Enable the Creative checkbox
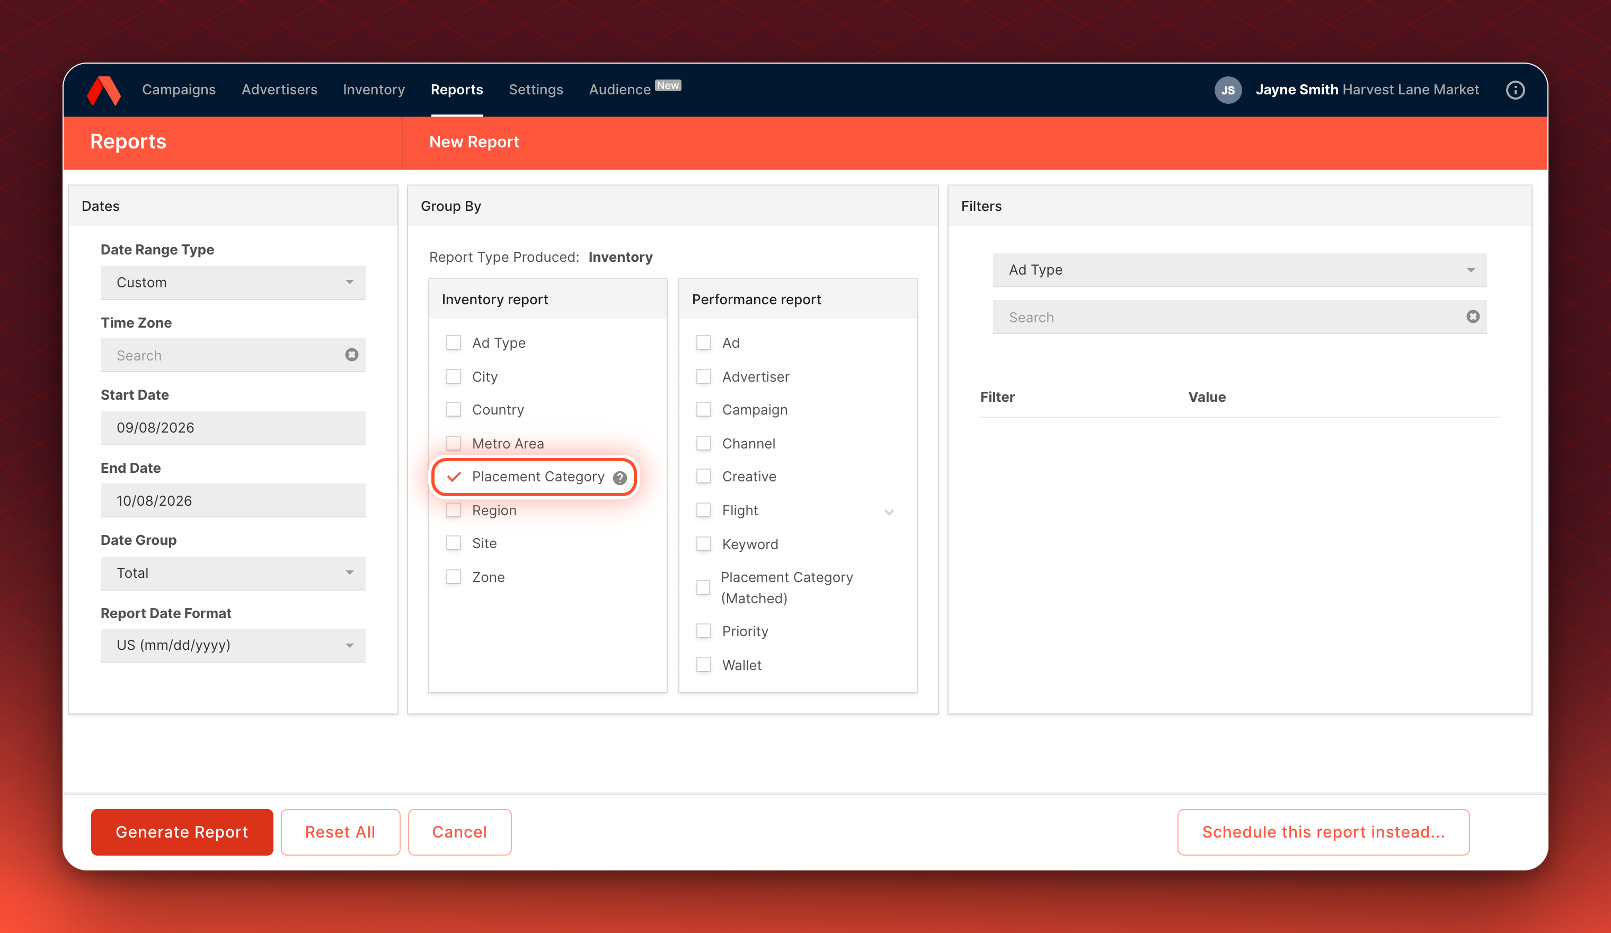This screenshot has width=1611, height=933. [x=703, y=477]
